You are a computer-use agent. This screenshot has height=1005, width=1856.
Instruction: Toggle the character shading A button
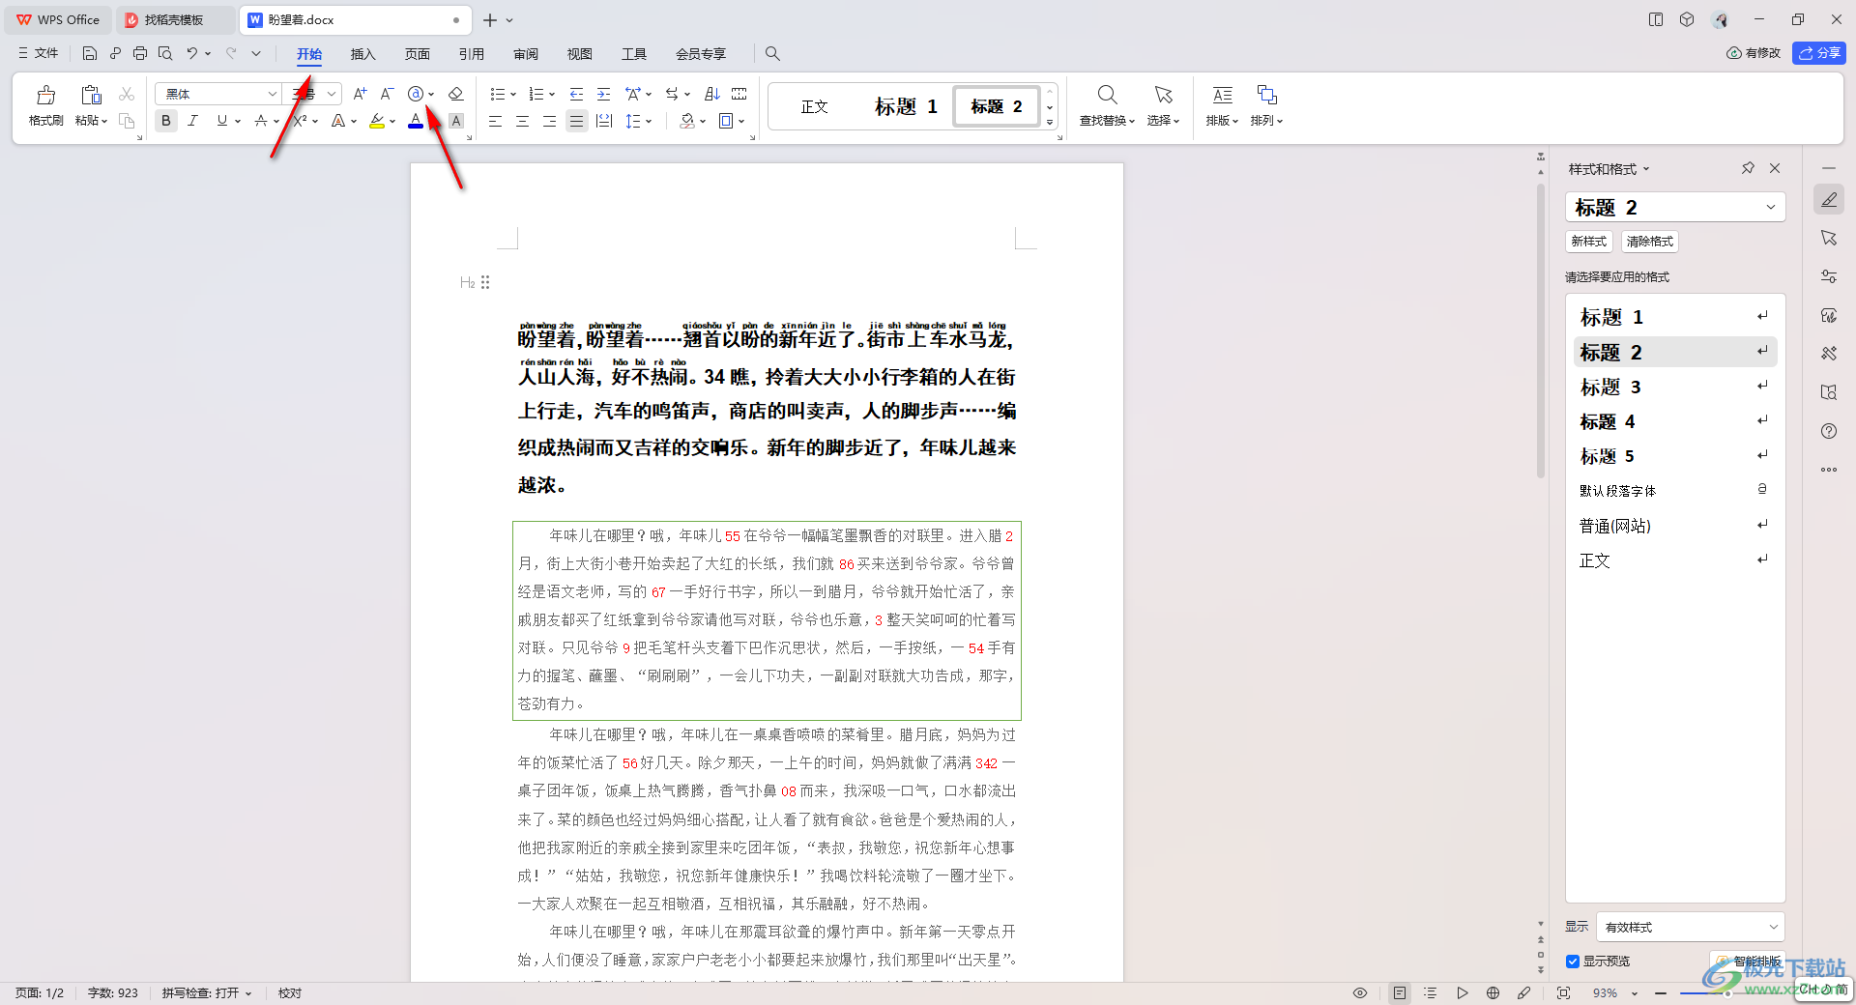tap(456, 121)
